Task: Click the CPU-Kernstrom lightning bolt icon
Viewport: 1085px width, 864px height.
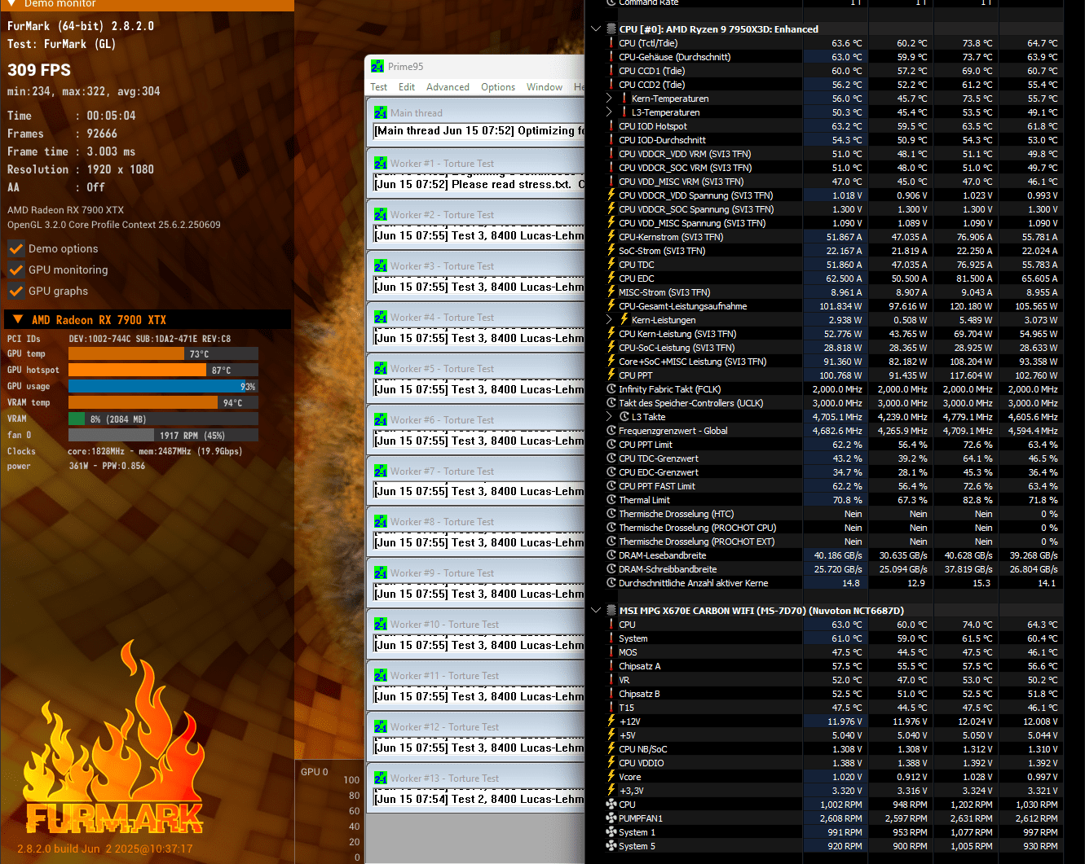Action: (611, 237)
